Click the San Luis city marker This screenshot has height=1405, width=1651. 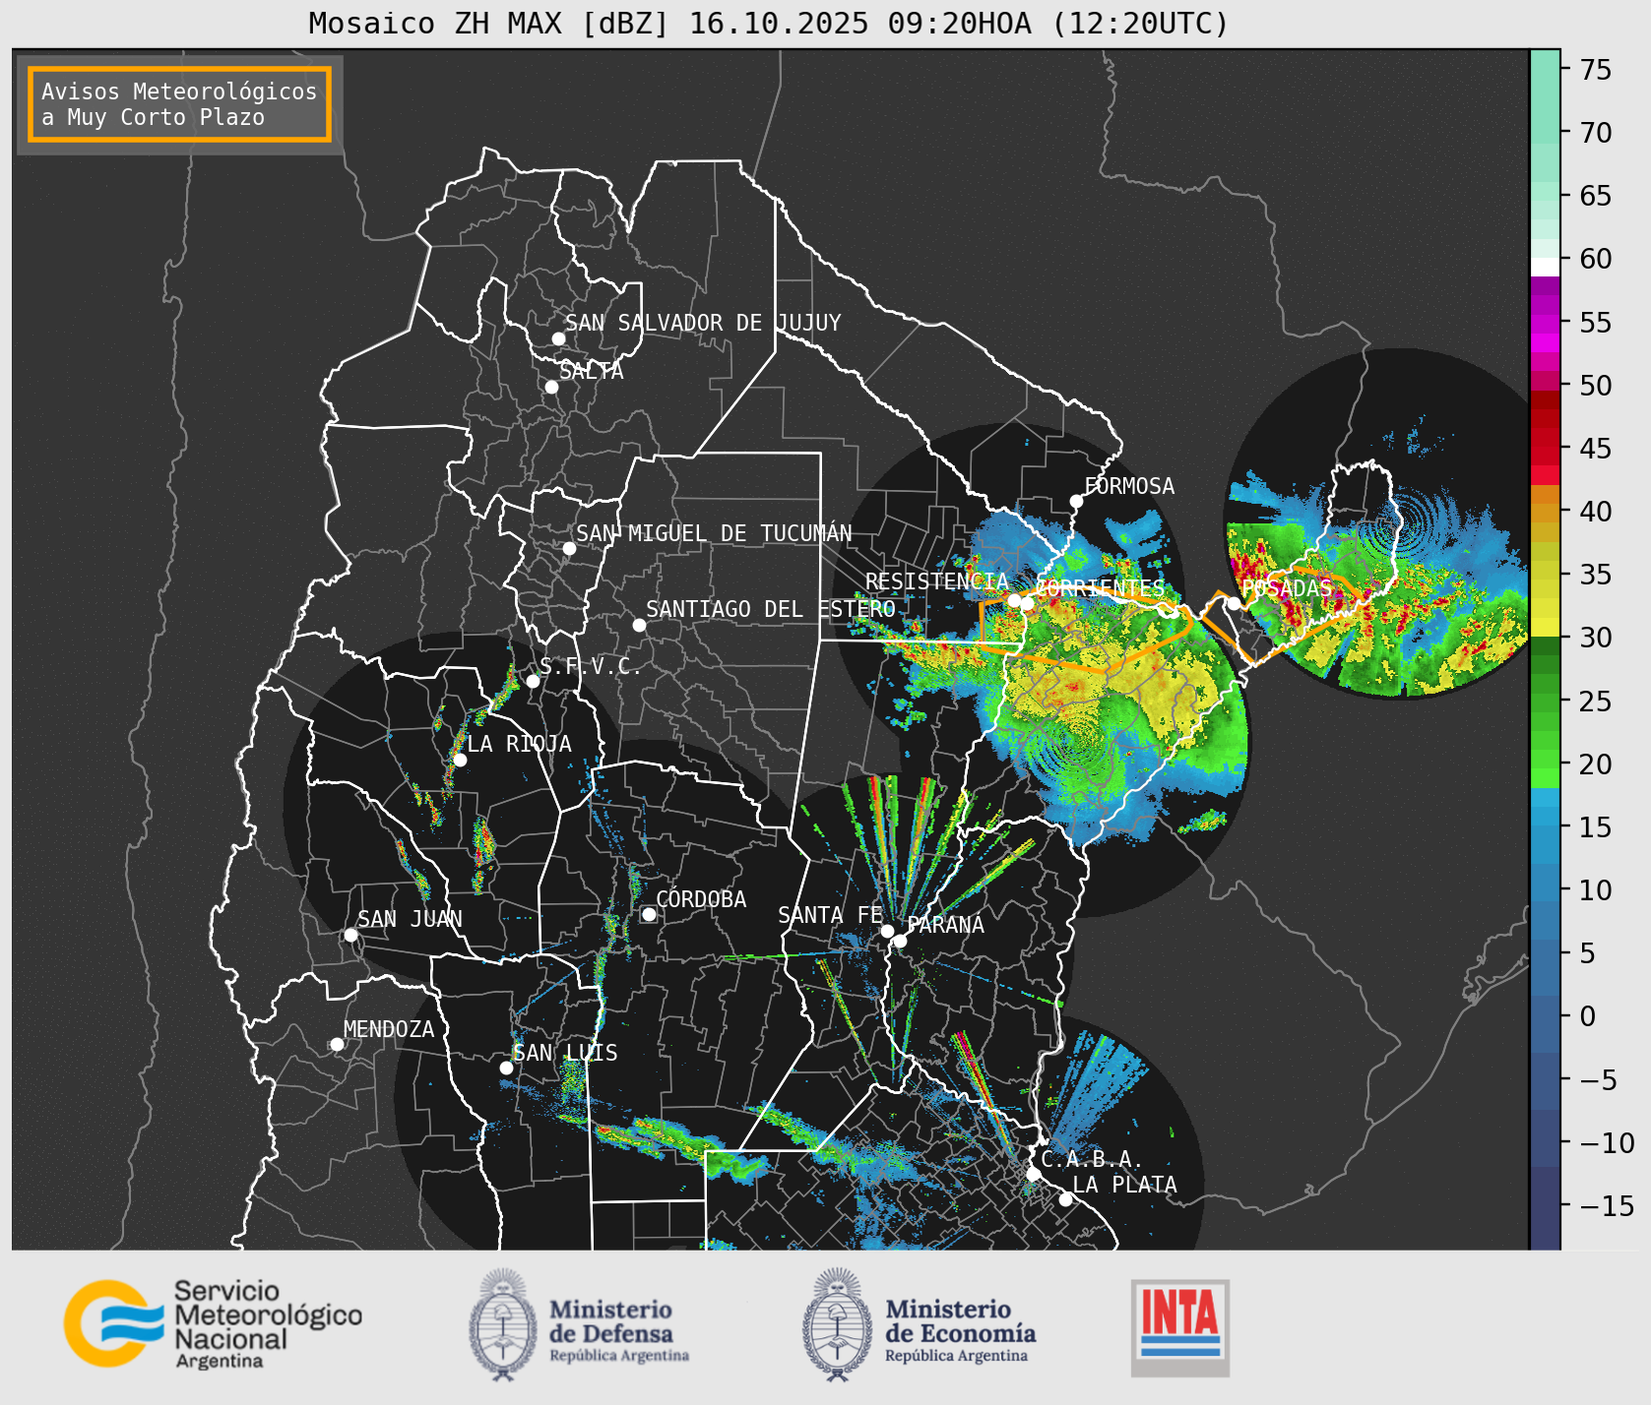coord(506,1068)
